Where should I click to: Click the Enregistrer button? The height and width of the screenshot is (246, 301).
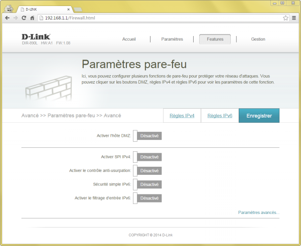(x=259, y=116)
